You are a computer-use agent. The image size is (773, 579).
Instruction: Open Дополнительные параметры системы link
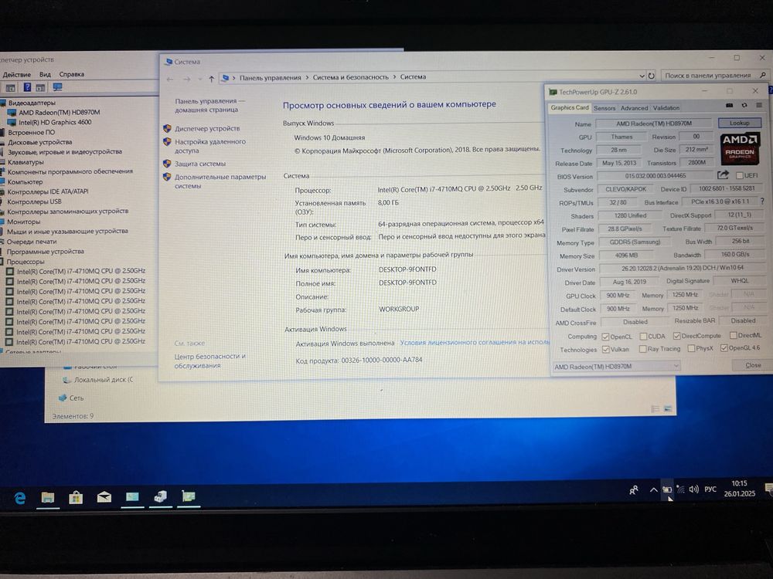(x=220, y=181)
